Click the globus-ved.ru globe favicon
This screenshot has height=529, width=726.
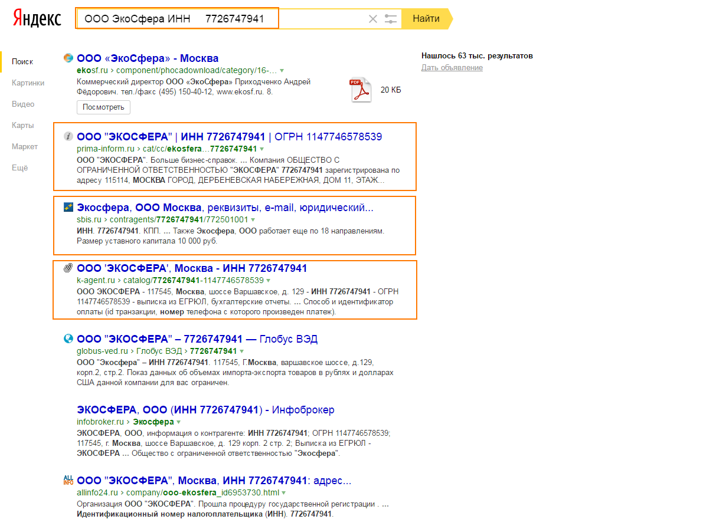68,339
